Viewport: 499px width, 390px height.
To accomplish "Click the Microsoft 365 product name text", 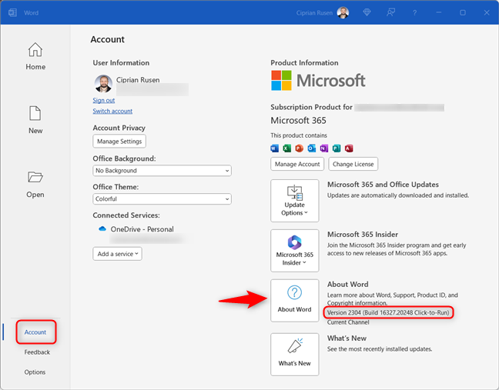I will coord(298,121).
